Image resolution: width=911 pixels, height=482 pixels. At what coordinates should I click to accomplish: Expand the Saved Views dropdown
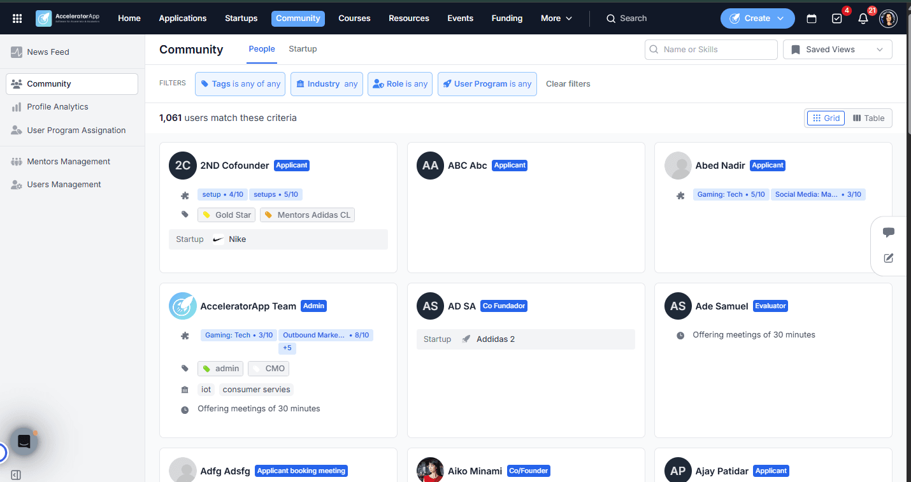click(838, 50)
